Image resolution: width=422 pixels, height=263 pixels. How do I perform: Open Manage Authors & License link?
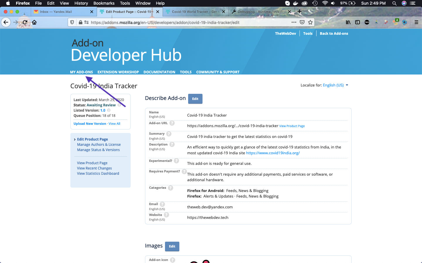pos(99,145)
